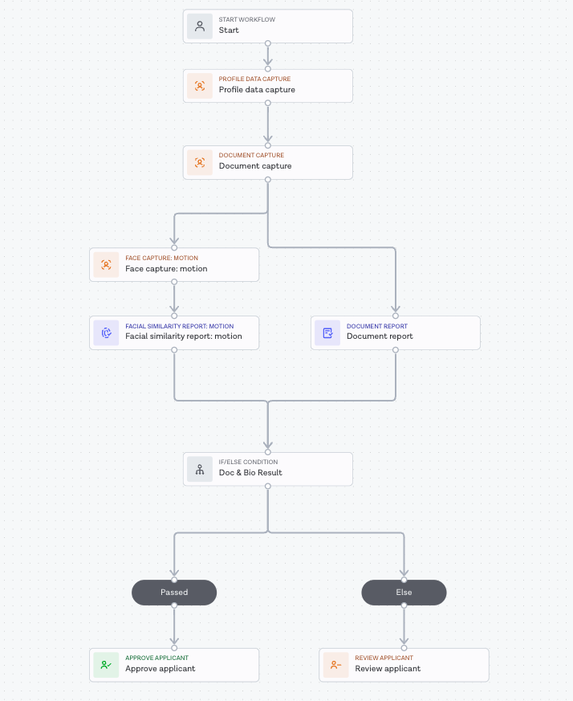Click the output connector below Document capture
The height and width of the screenshot is (701, 573).
pyautogui.click(x=268, y=179)
